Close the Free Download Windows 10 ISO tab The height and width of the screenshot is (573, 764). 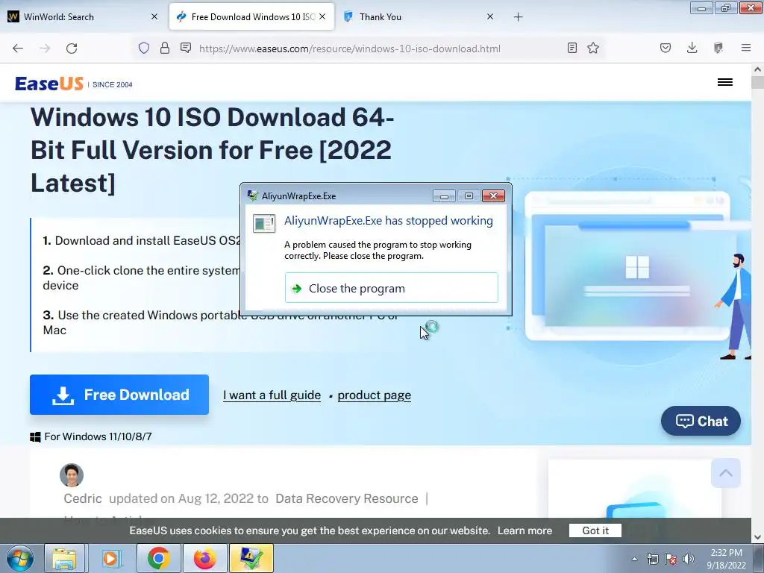coord(322,16)
